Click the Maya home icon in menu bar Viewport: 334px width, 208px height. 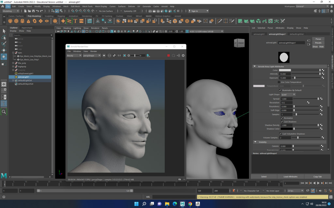tap(3, 6)
